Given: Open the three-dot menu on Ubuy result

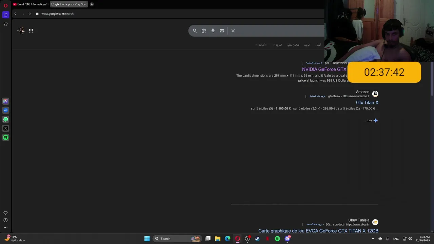Looking at the screenshot, I should [x=303, y=224].
